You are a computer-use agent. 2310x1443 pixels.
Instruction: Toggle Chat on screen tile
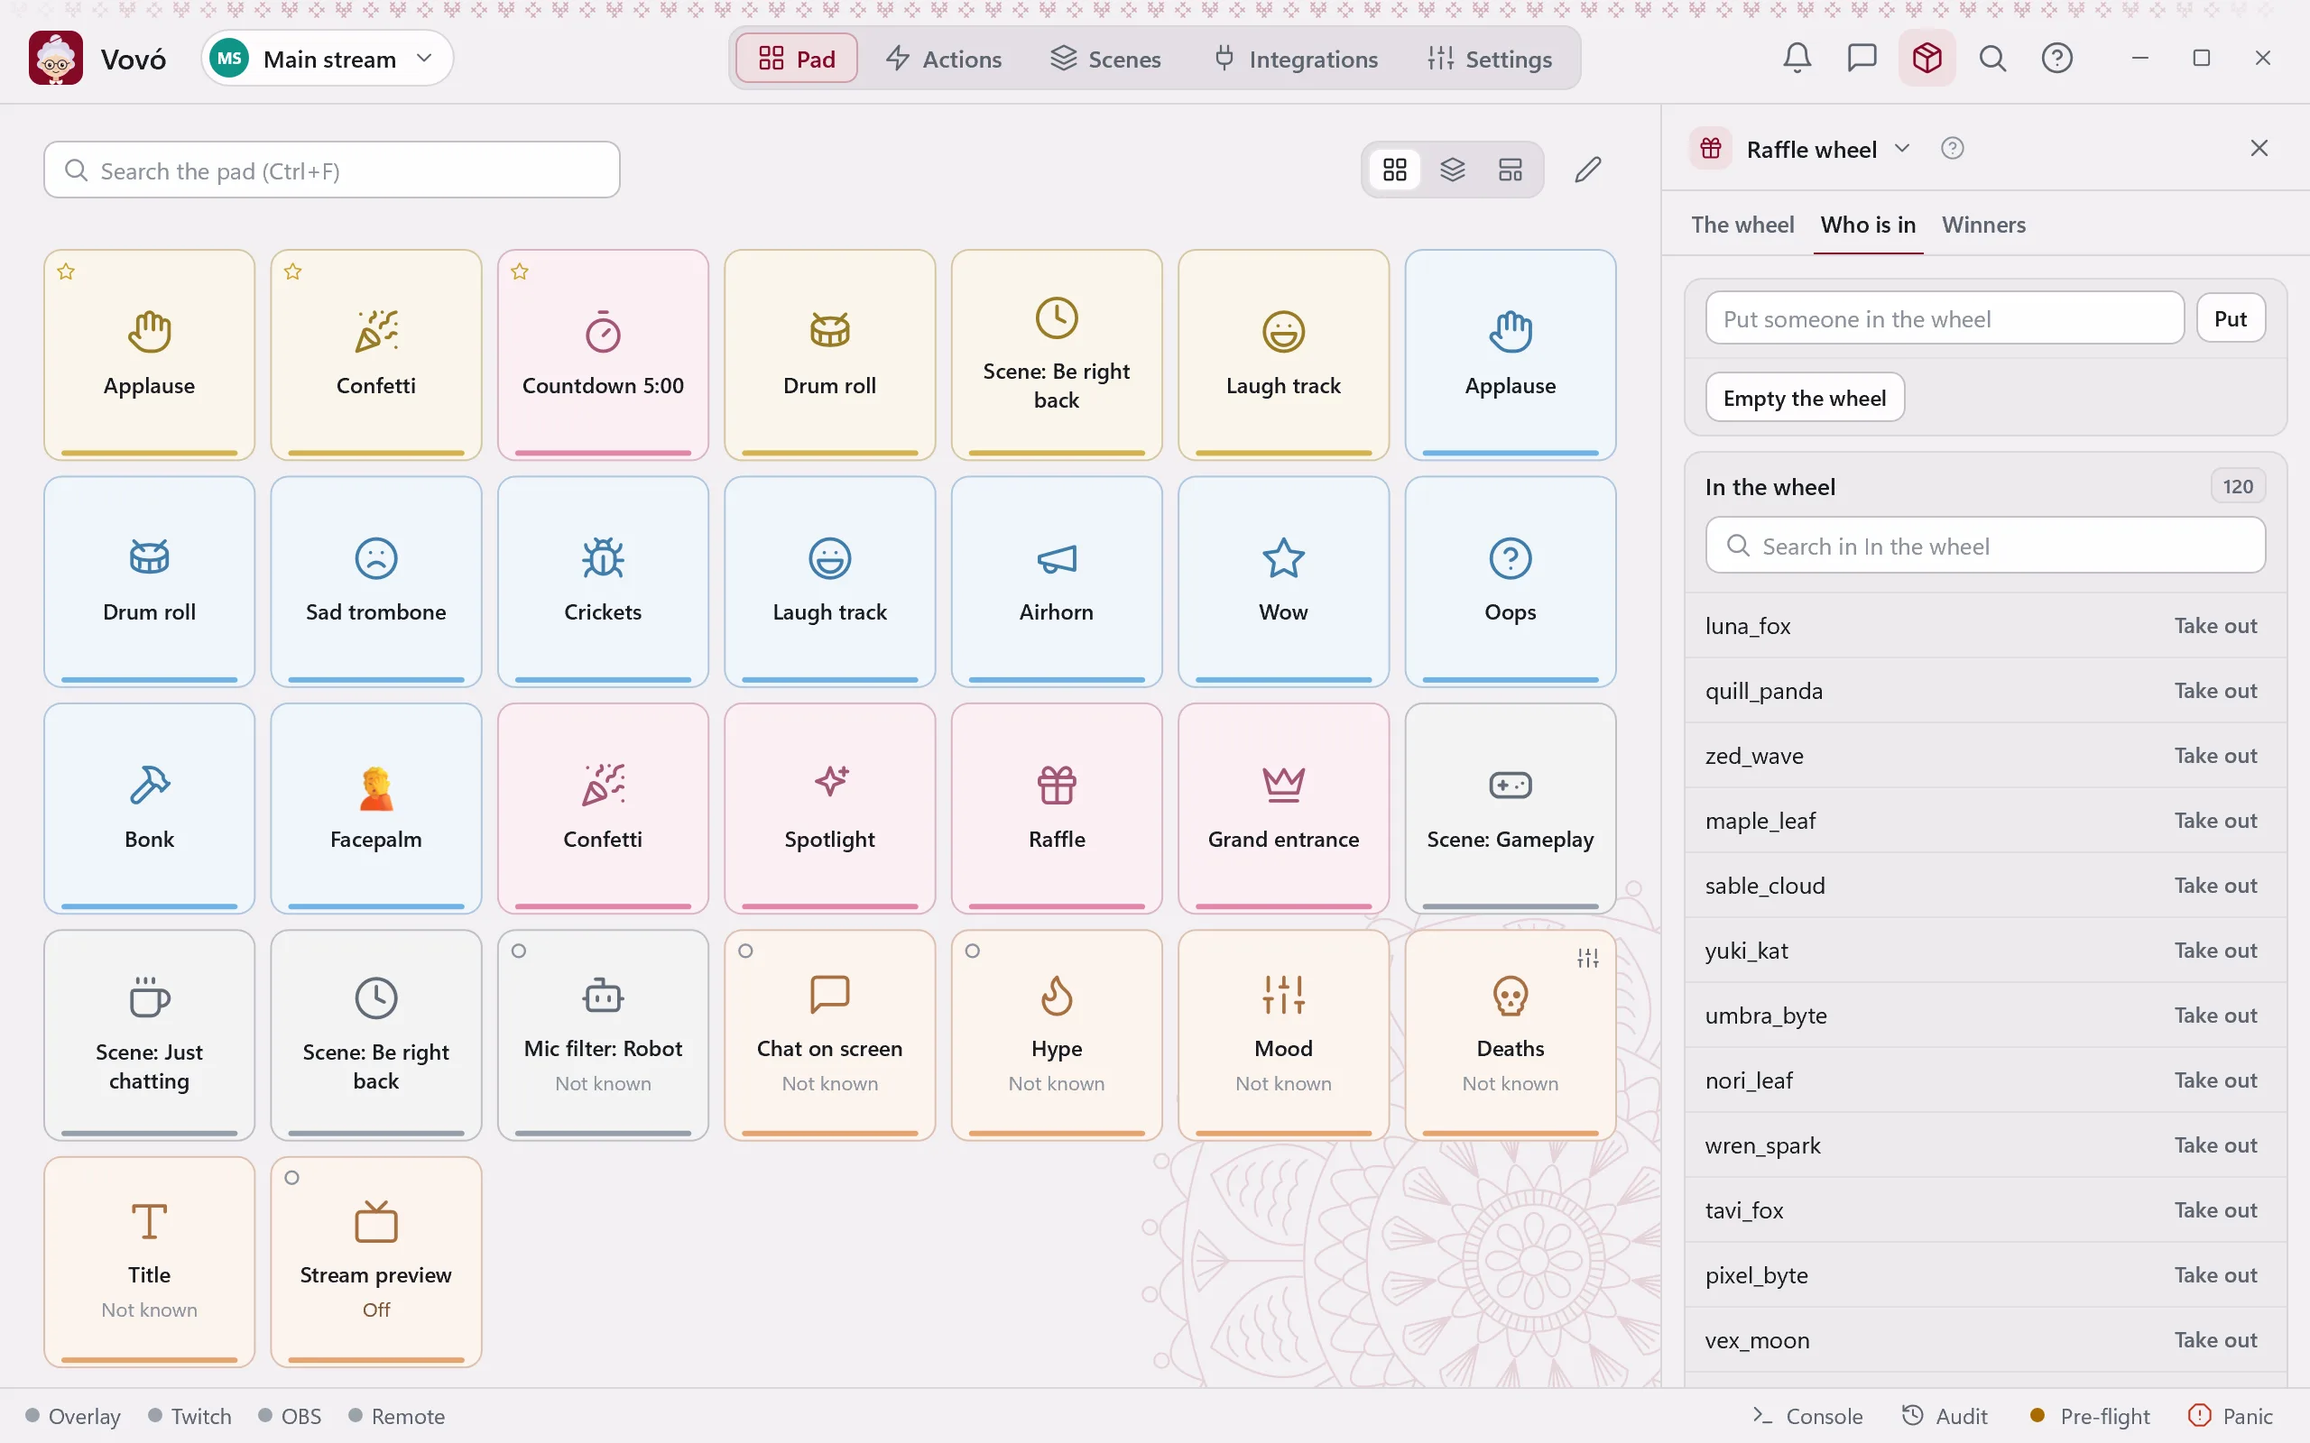click(829, 1034)
